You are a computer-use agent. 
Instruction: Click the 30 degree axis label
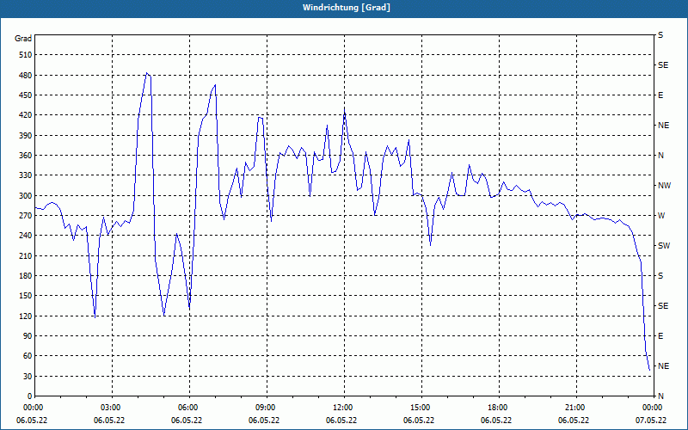[28, 376]
